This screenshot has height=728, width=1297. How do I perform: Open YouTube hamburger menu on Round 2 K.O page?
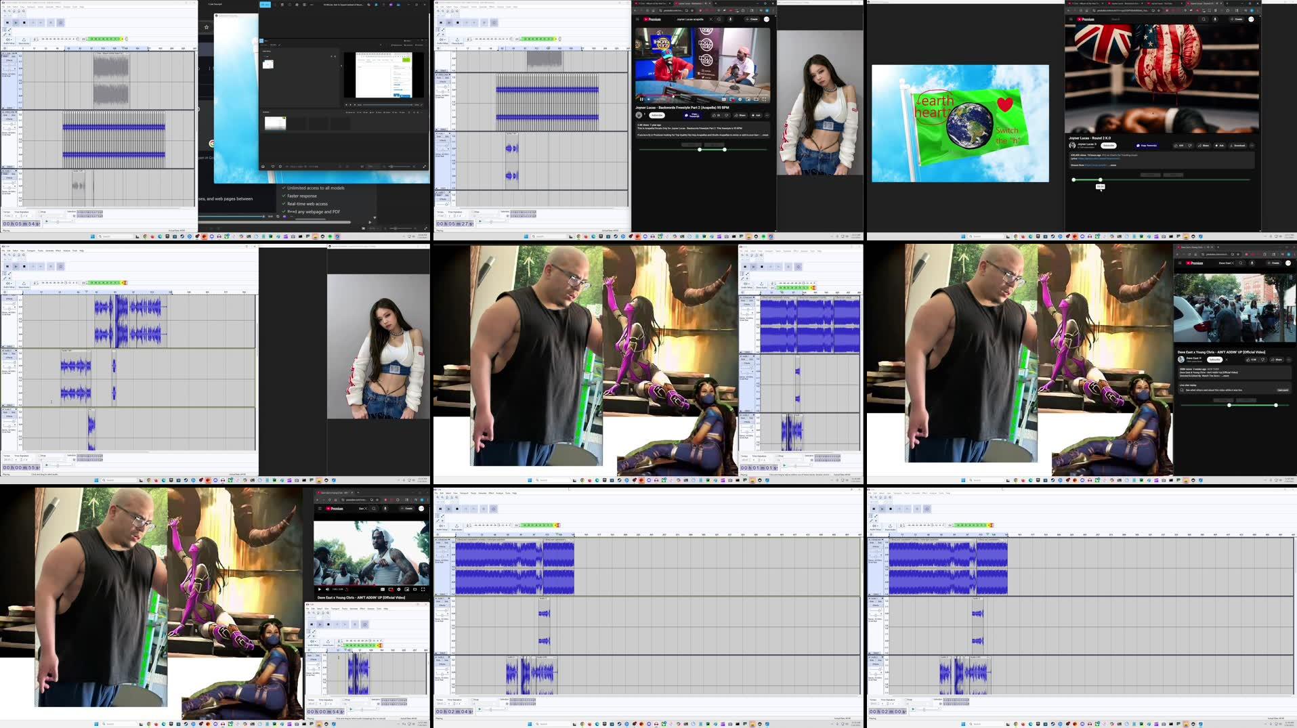click(1071, 19)
